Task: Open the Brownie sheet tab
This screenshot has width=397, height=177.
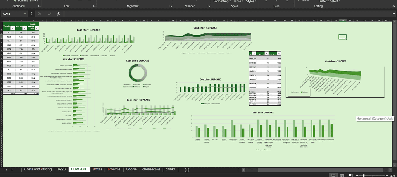Action: 114,169
